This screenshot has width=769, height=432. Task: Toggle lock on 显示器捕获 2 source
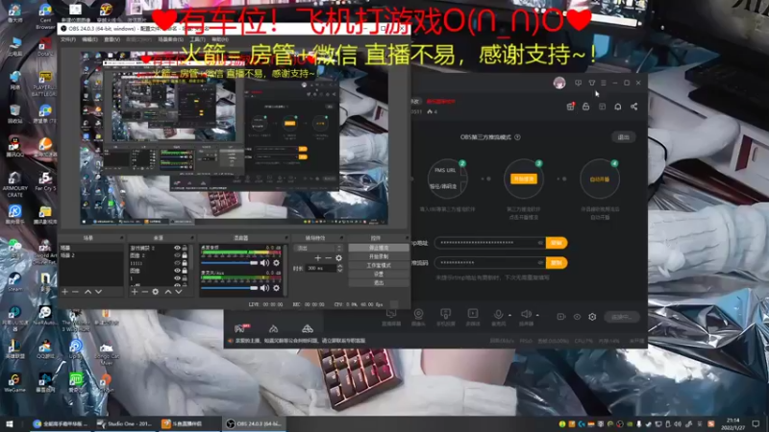coord(185,248)
